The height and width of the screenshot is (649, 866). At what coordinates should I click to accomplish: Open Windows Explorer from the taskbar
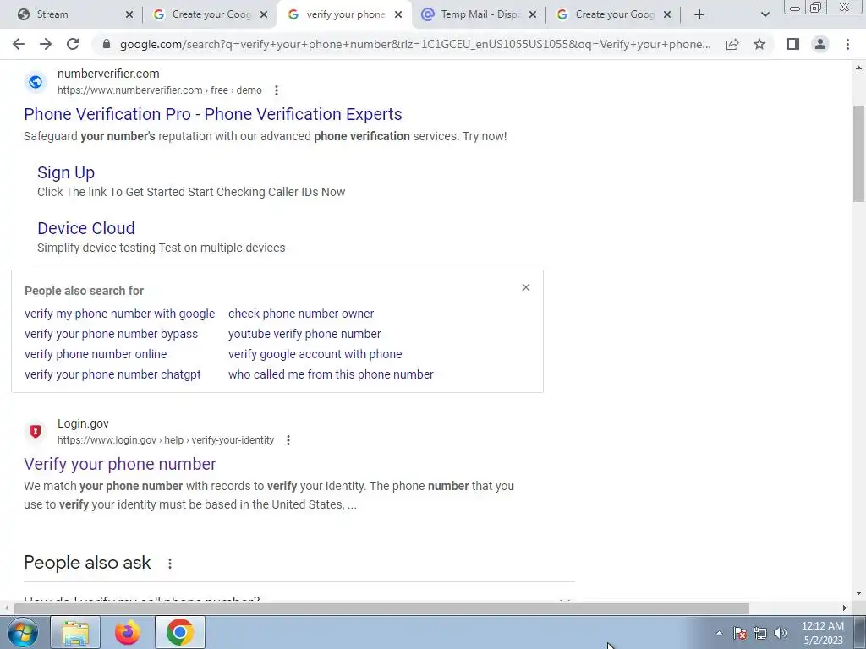pyautogui.click(x=75, y=632)
